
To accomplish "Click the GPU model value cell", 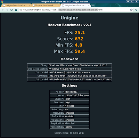I will pos(80,80).
